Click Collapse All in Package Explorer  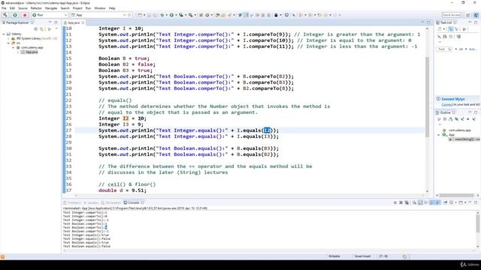coord(36,29)
